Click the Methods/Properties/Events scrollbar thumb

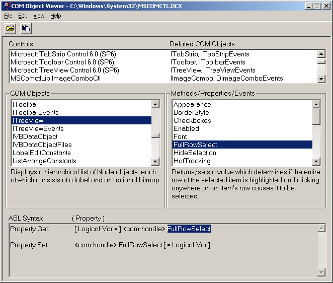[316, 116]
